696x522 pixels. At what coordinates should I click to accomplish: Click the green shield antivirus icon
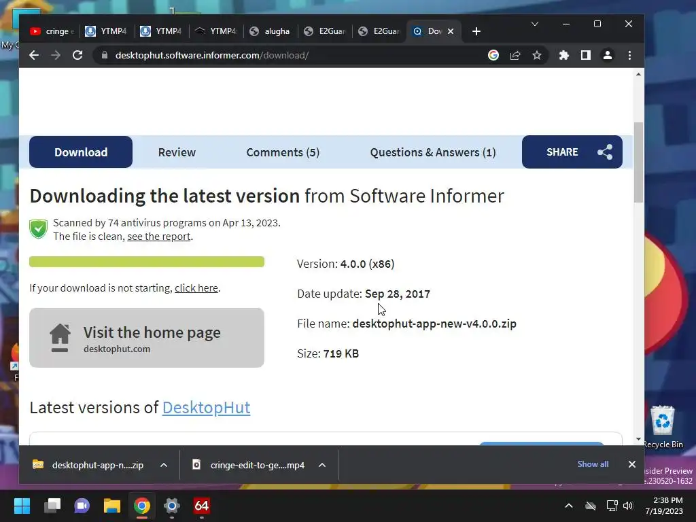point(39,229)
